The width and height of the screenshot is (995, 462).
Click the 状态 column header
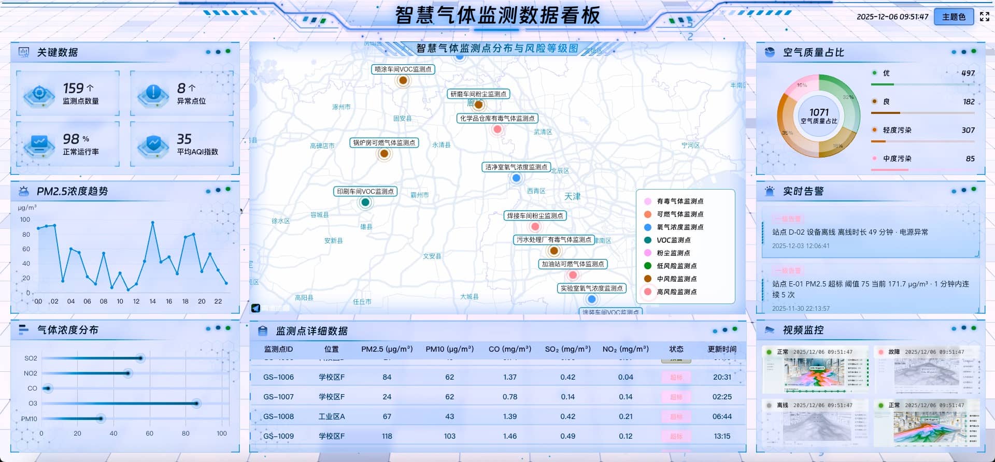[x=676, y=349]
